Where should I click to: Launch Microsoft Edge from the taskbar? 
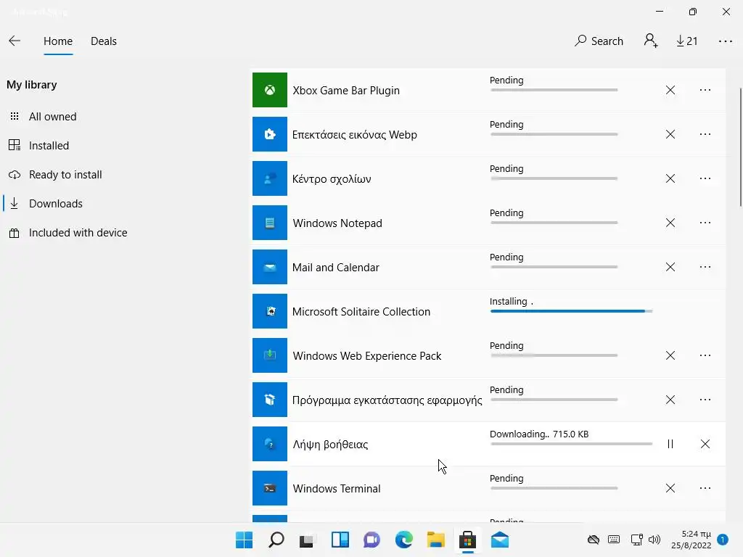pos(403,540)
